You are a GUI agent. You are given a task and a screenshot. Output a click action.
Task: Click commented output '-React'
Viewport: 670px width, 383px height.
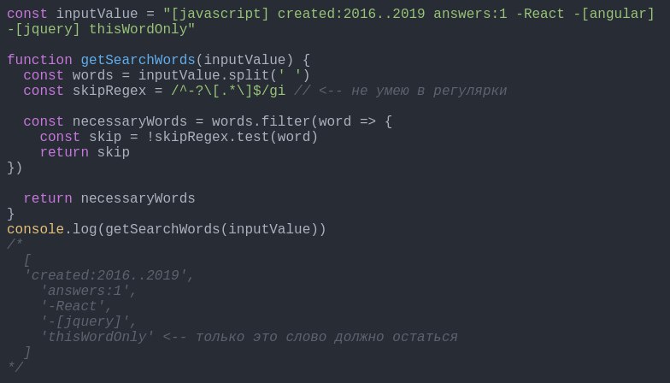click(x=76, y=306)
